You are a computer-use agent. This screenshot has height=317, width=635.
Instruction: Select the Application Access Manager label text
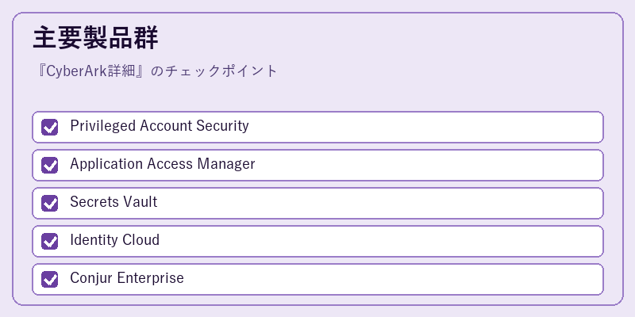pyautogui.click(x=163, y=164)
